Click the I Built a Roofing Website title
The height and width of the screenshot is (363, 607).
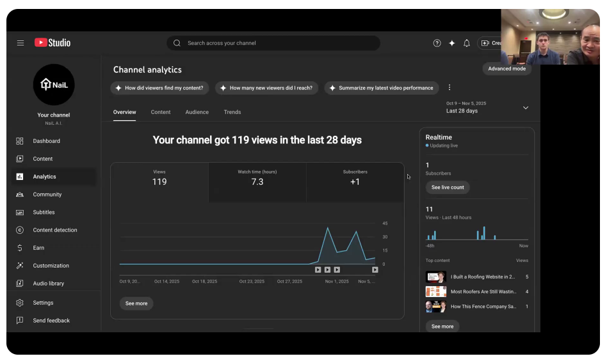tap(483, 277)
